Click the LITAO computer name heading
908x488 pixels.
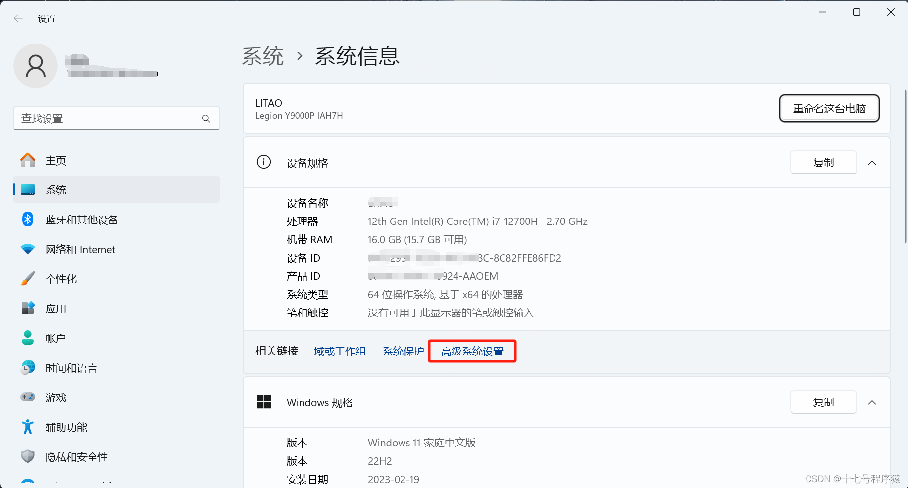pos(269,103)
